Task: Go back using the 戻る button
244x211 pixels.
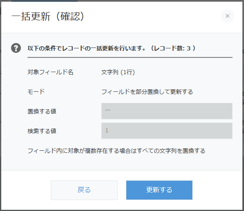Action: 84,190
